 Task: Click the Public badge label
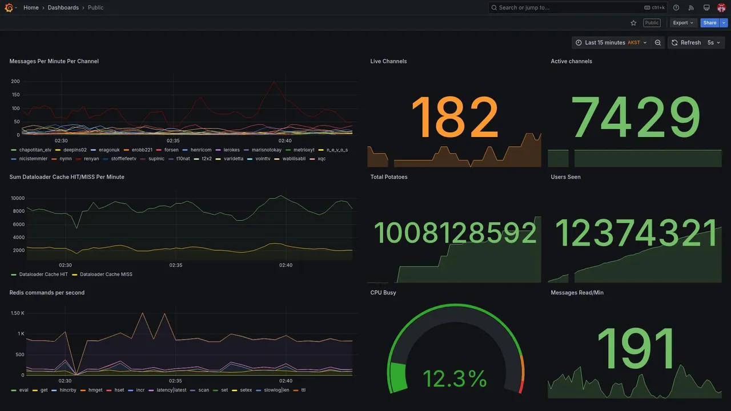[x=652, y=23]
